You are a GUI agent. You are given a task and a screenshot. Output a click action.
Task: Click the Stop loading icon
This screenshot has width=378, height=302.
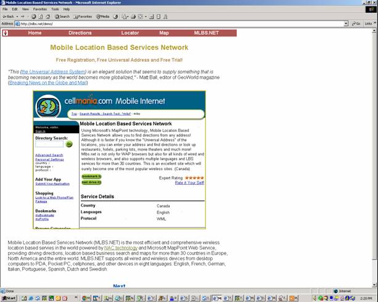click(x=33, y=17)
